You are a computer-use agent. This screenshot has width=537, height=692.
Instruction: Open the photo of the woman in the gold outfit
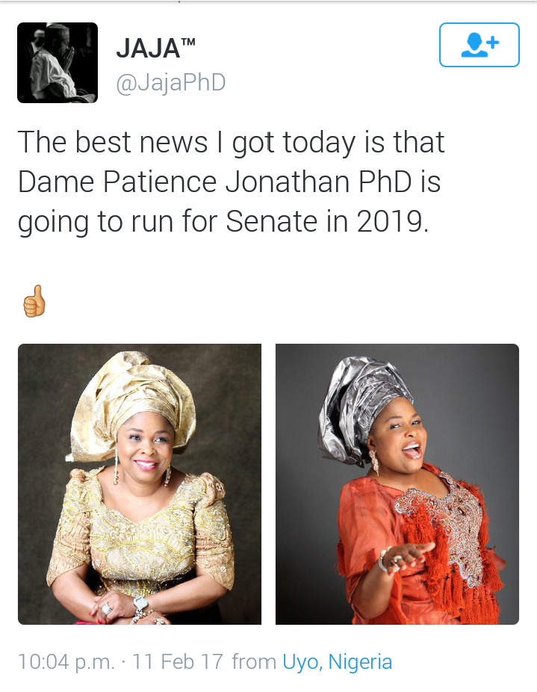pos(140,484)
